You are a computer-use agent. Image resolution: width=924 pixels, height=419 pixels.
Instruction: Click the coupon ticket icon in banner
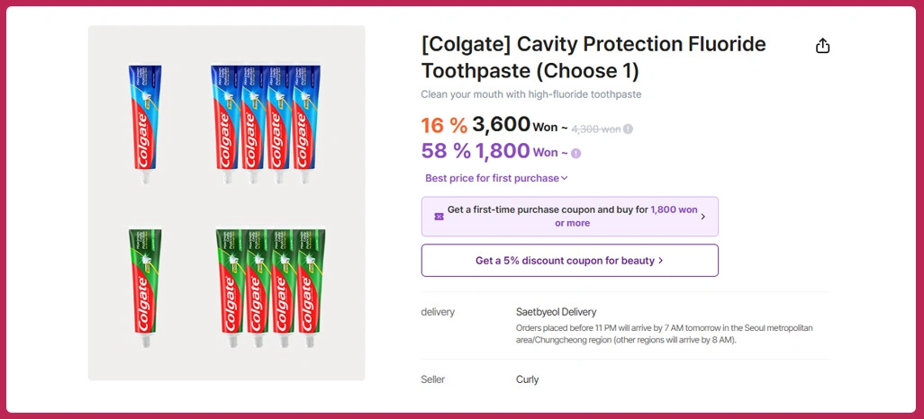[439, 217]
